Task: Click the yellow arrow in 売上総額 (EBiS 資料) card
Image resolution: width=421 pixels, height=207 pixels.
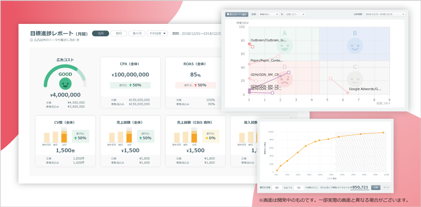Action: [208, 138]
